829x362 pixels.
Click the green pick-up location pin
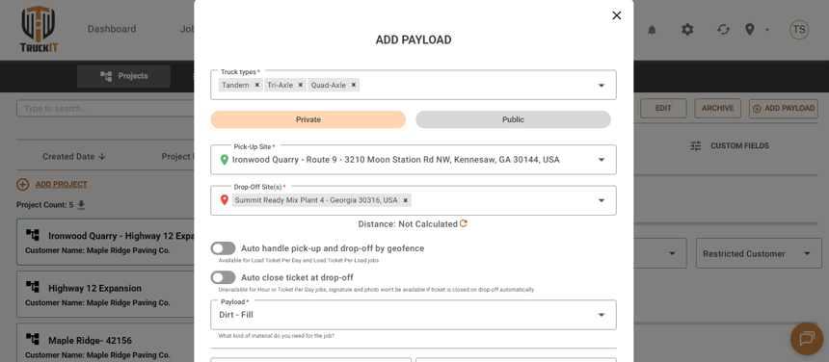(x=225, y=160)
